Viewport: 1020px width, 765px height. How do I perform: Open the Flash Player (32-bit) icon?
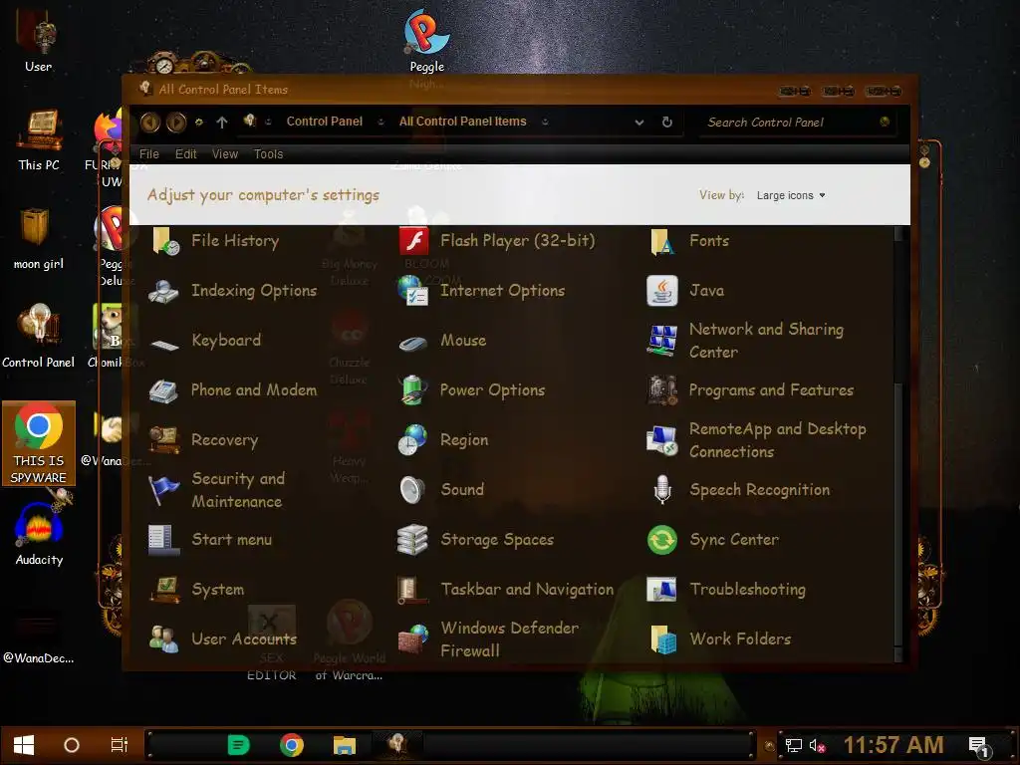tap(413, 241)
